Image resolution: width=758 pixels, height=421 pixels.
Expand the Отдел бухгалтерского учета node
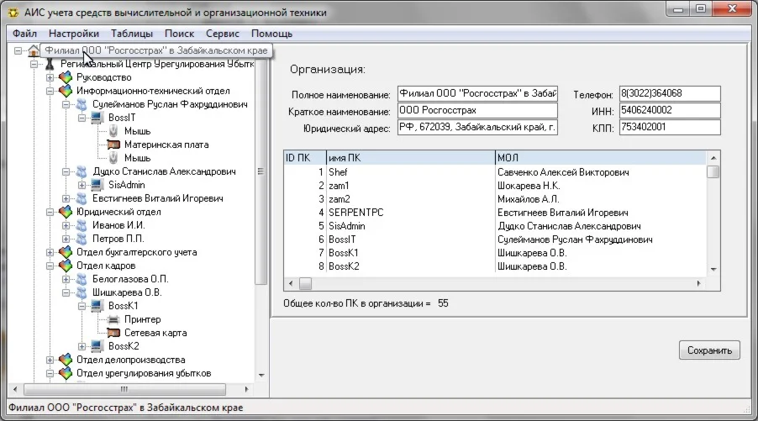50,253
